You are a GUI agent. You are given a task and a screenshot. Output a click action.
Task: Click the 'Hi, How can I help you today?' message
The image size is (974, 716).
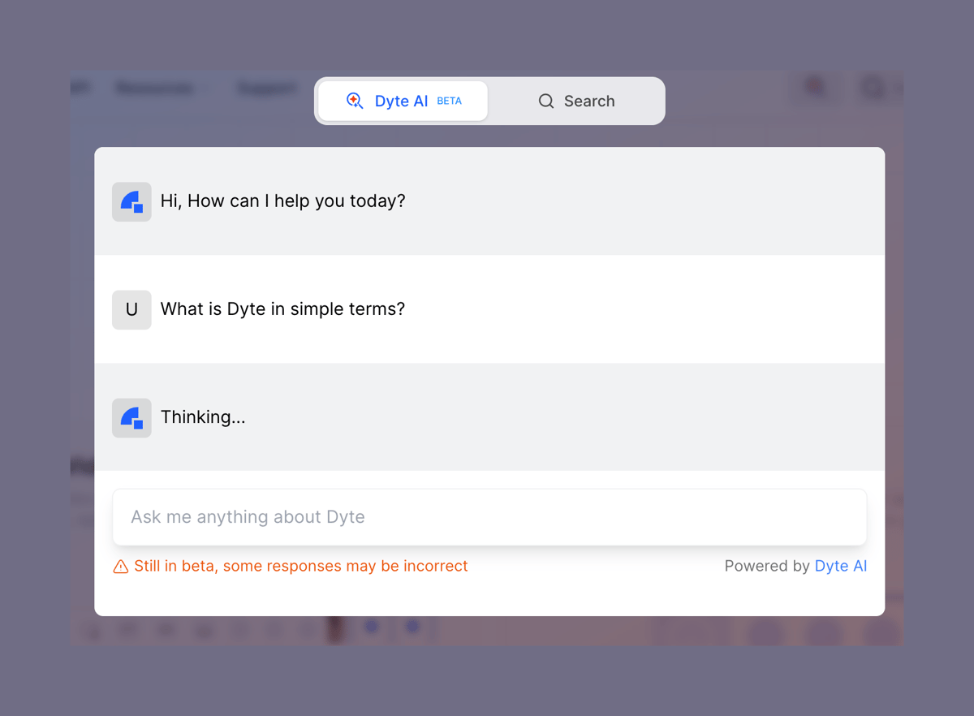[x=282, y=201]
